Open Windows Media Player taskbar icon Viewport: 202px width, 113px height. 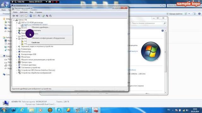tap(41, 110)
